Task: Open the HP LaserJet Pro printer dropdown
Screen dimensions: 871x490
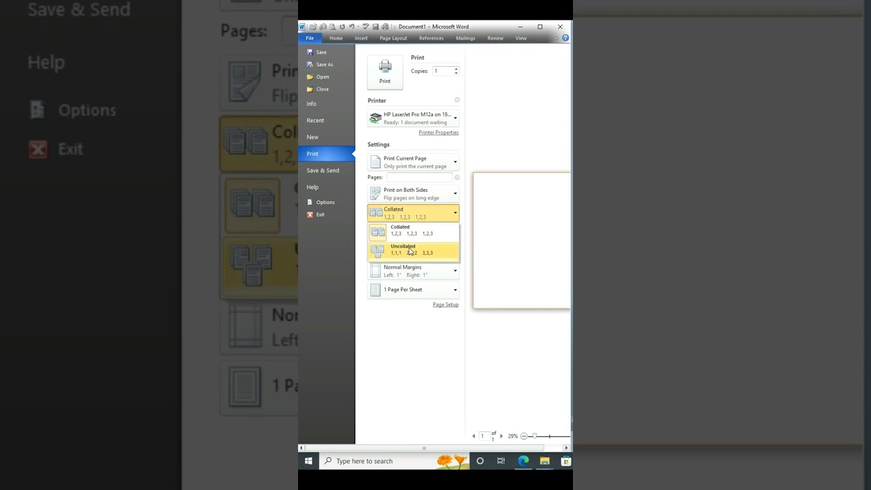Action: pyautogui.click(x=413, y=118)
